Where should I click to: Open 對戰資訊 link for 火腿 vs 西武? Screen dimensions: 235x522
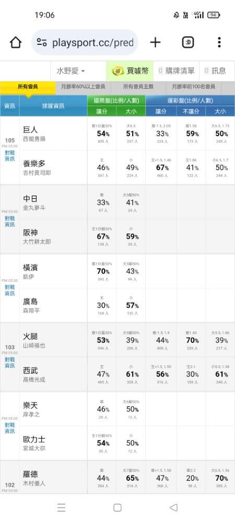9,363
